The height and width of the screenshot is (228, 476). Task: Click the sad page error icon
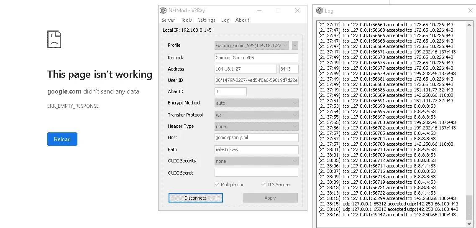[x=54, y=39]
